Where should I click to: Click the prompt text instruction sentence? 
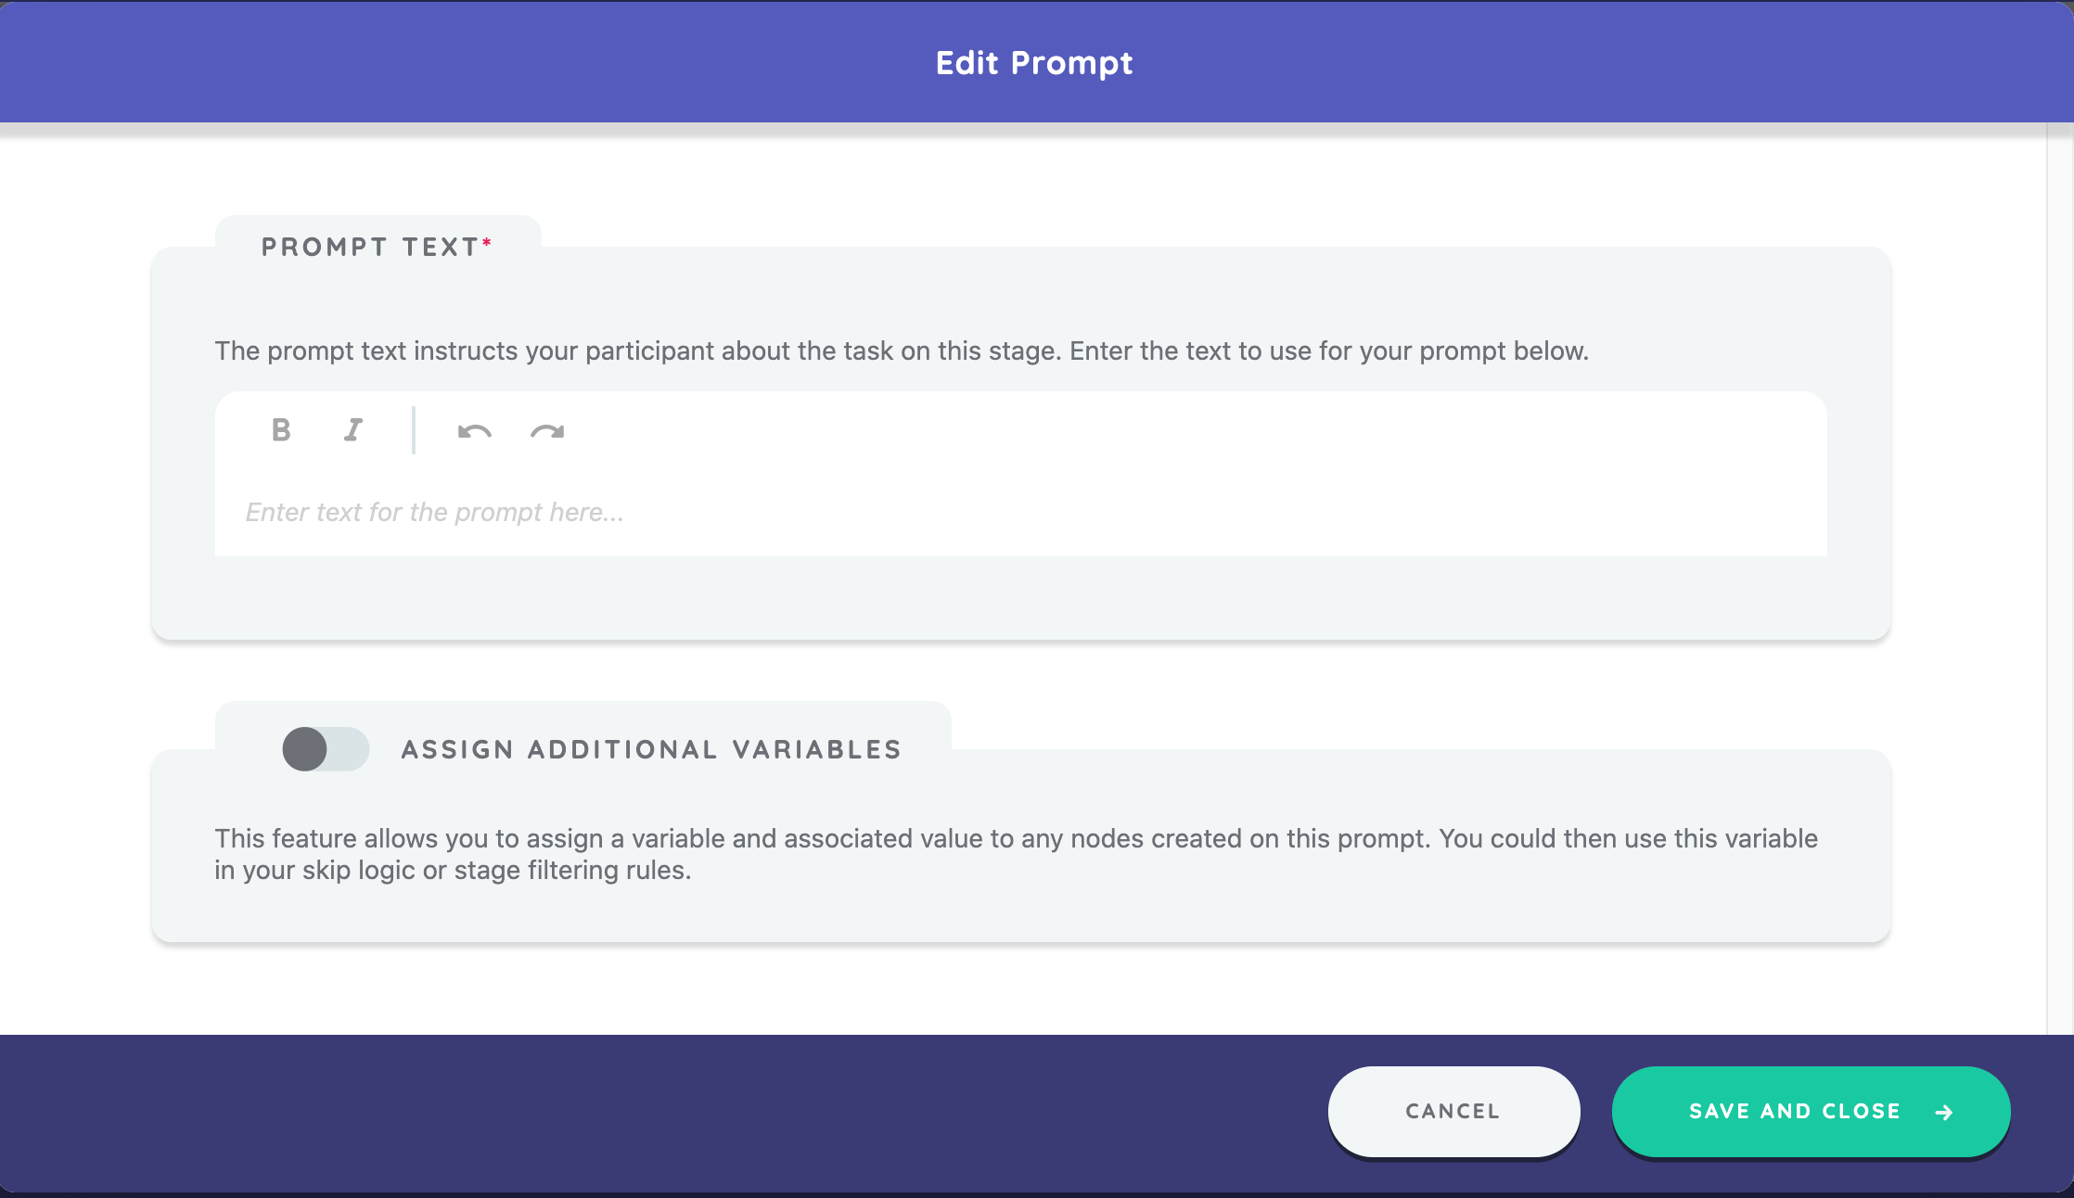[x=902, y=351]
